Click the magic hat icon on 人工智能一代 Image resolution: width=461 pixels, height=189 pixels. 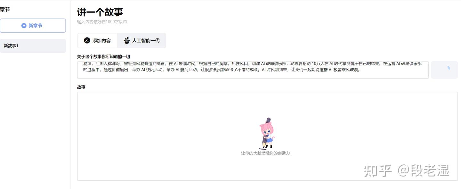click(127, 41)
